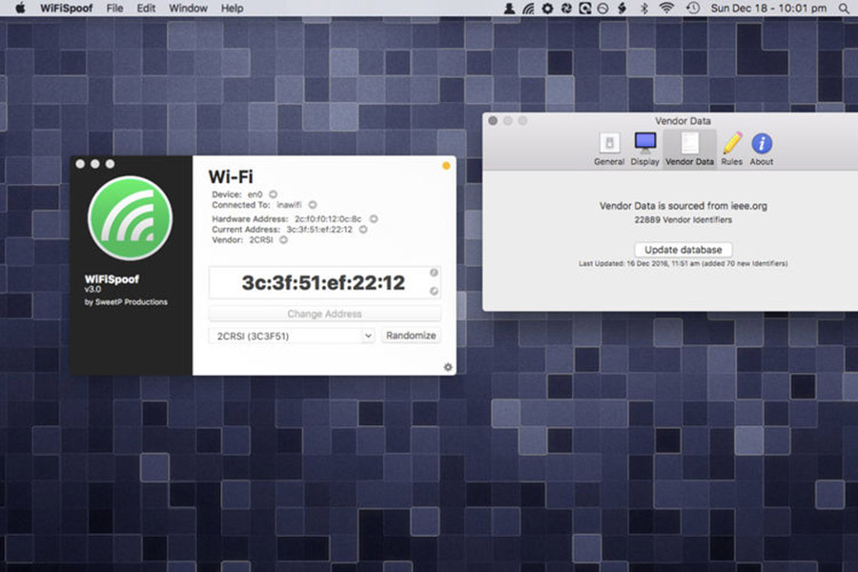
Task: Open the Apple menu
Action: [20, 9]
